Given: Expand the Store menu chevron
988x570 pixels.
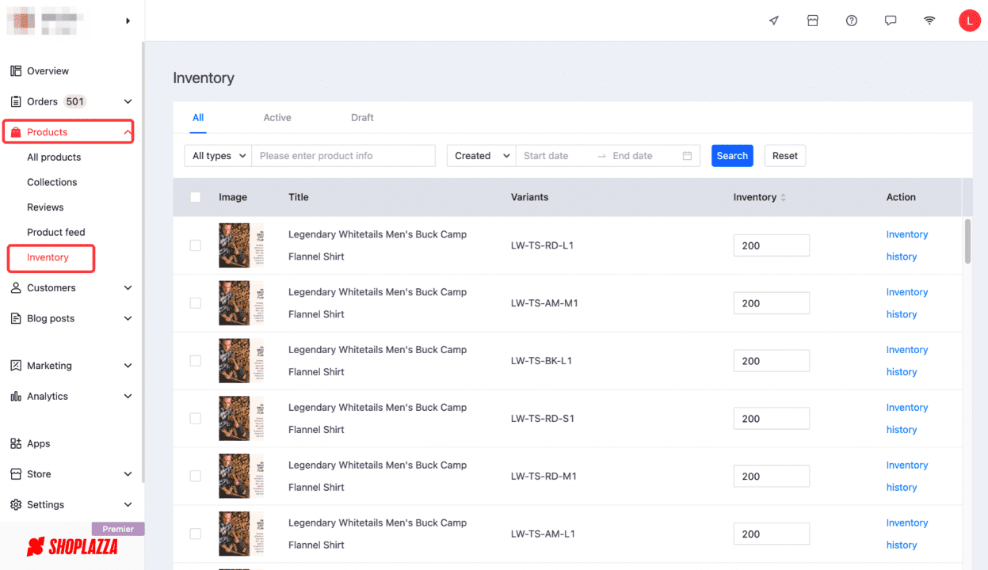Looking at the screenshot, I should pos(128,474).
